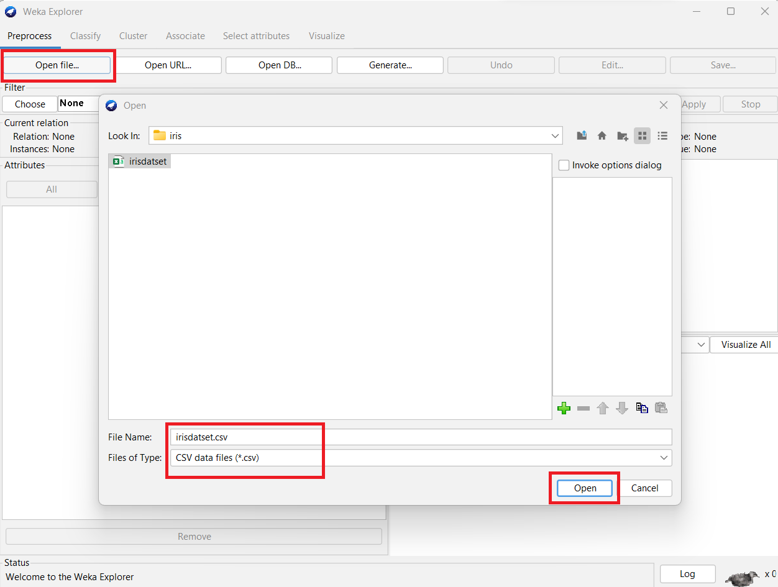The width and height of the screenshot is (778, 587).
Task: Click the Open URL... button
Action: (168, 65)
